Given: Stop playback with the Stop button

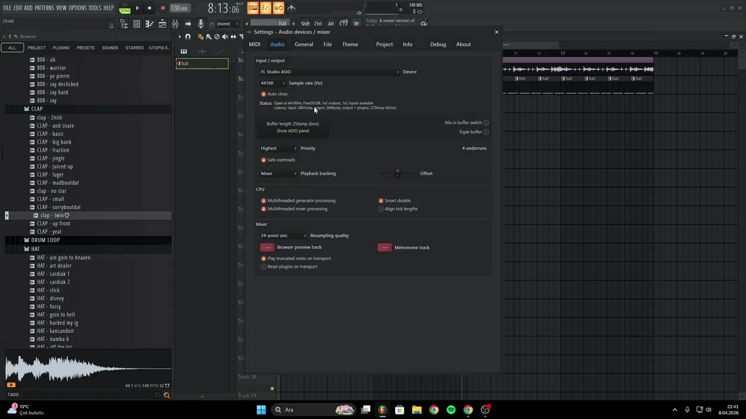Looking at the screenshot, I should click(x=149, y=8).
